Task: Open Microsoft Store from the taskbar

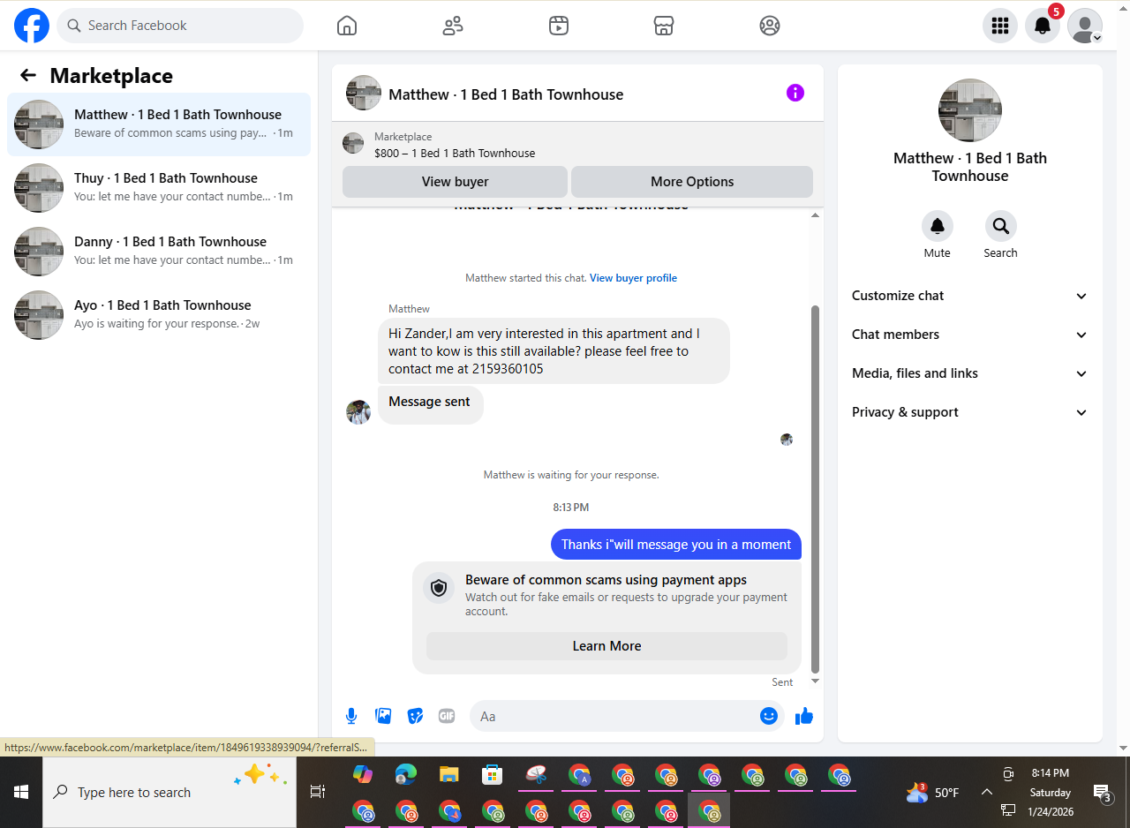Action: click(492, 775)
